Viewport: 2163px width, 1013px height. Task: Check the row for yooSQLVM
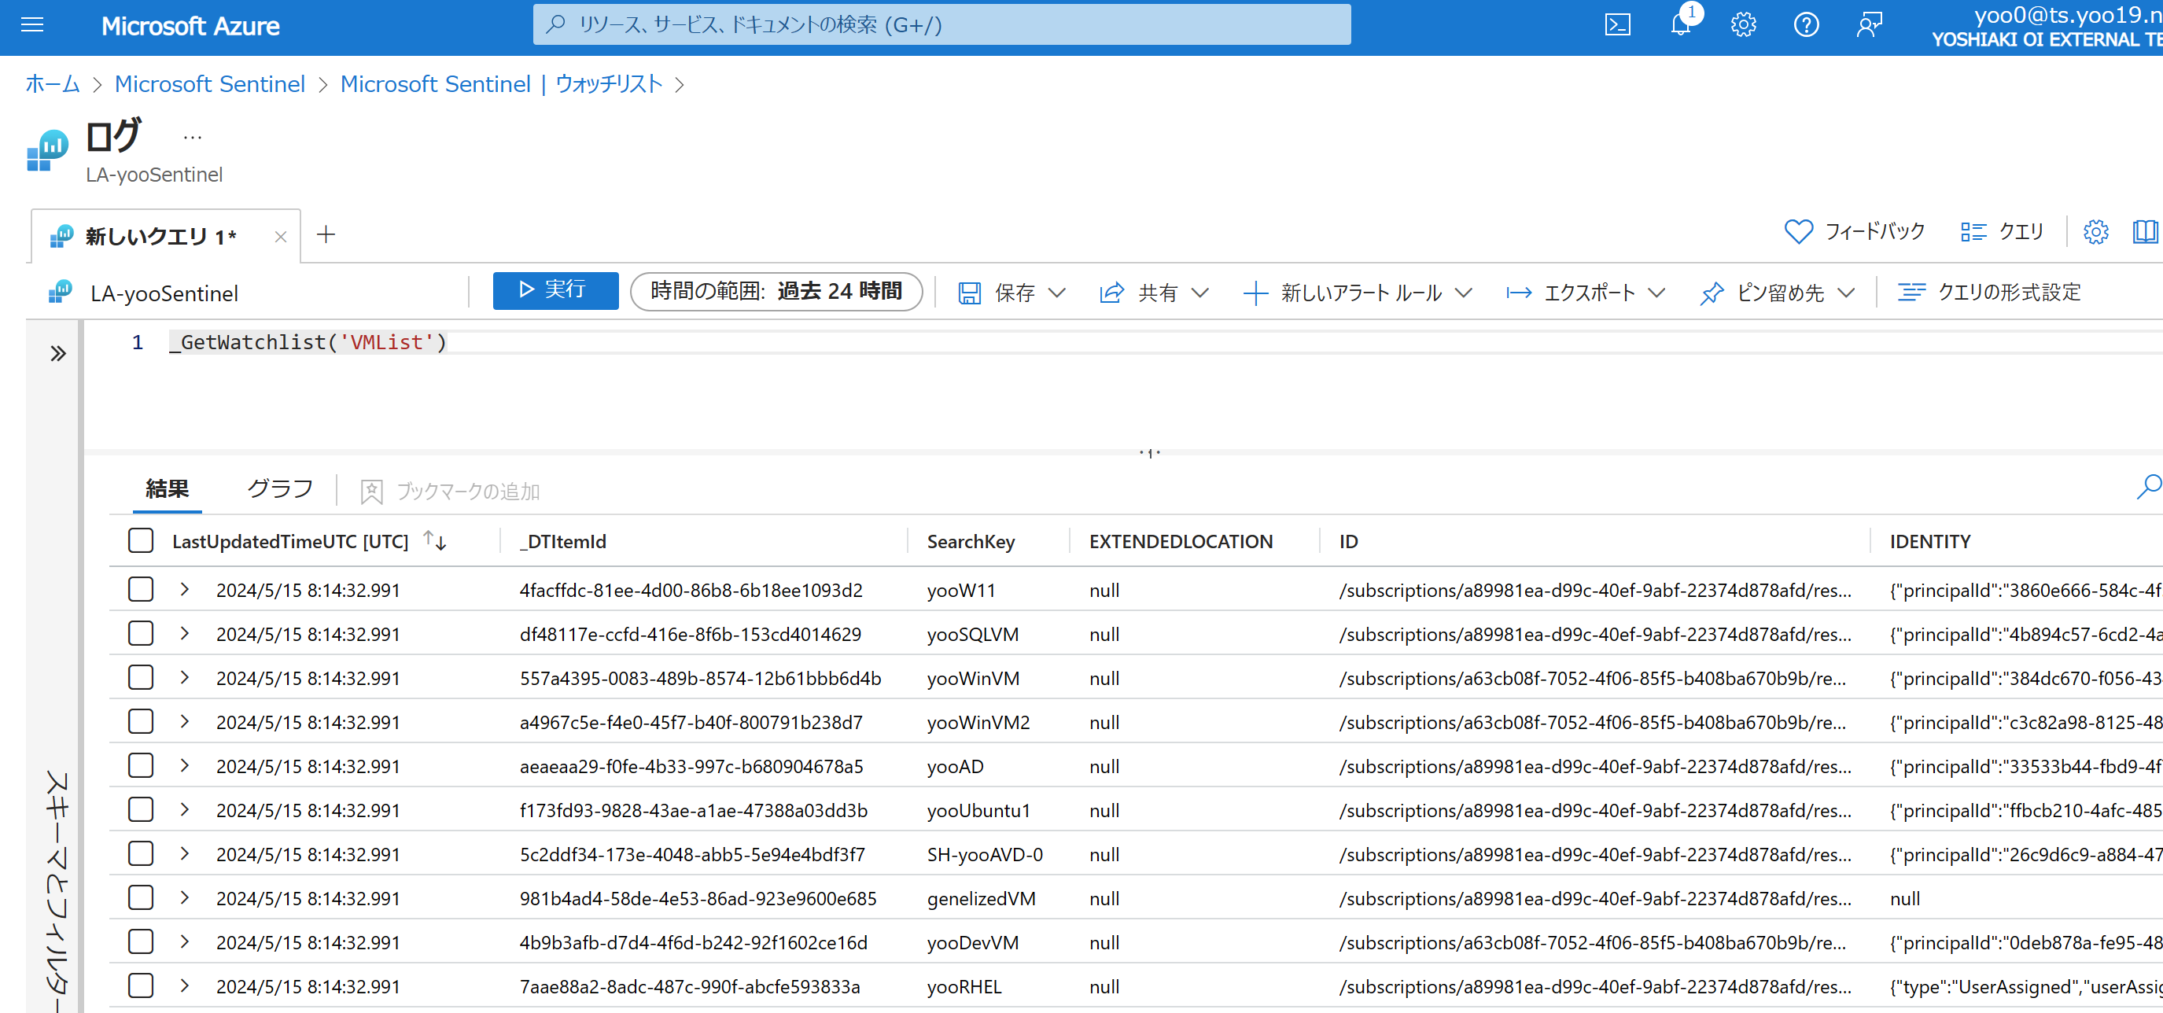pyautogui.click(x=140, y=634)
